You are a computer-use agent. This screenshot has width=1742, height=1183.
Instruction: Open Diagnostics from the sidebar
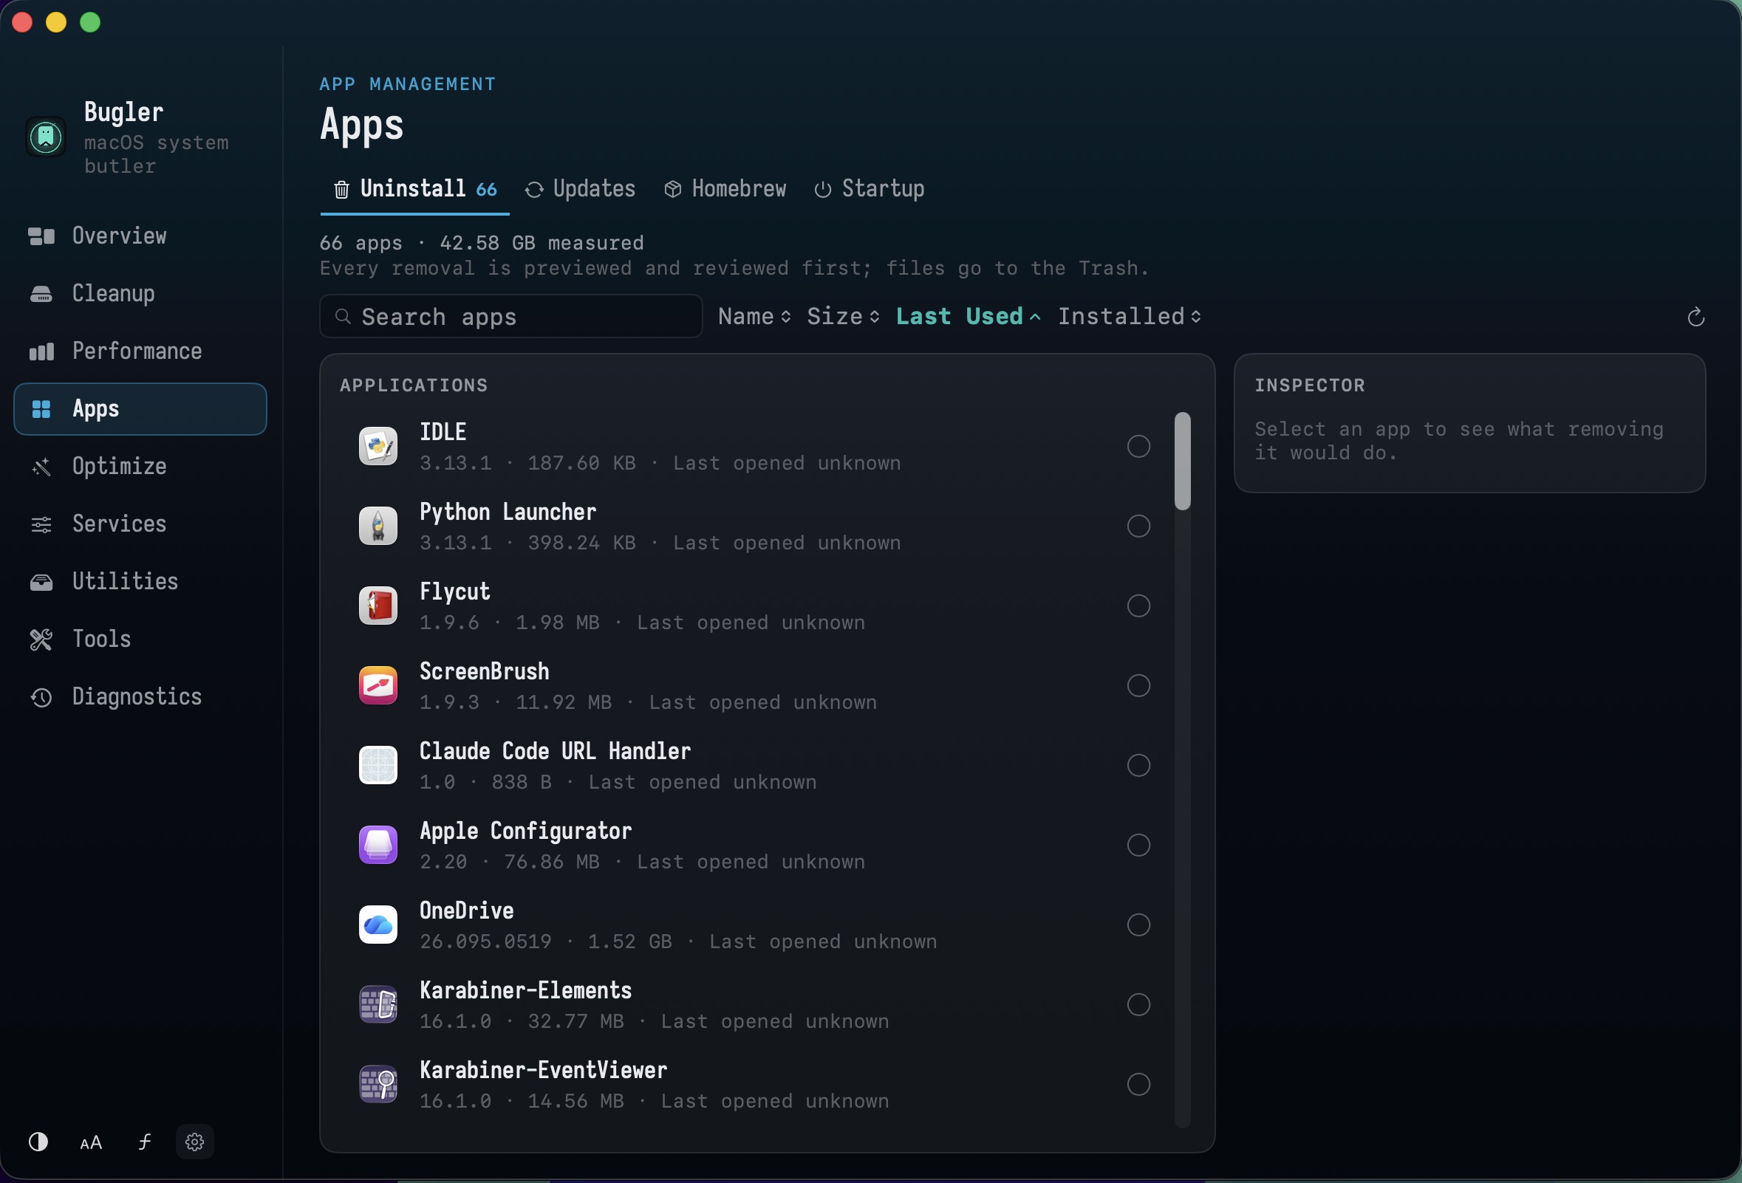coord(140,698)
